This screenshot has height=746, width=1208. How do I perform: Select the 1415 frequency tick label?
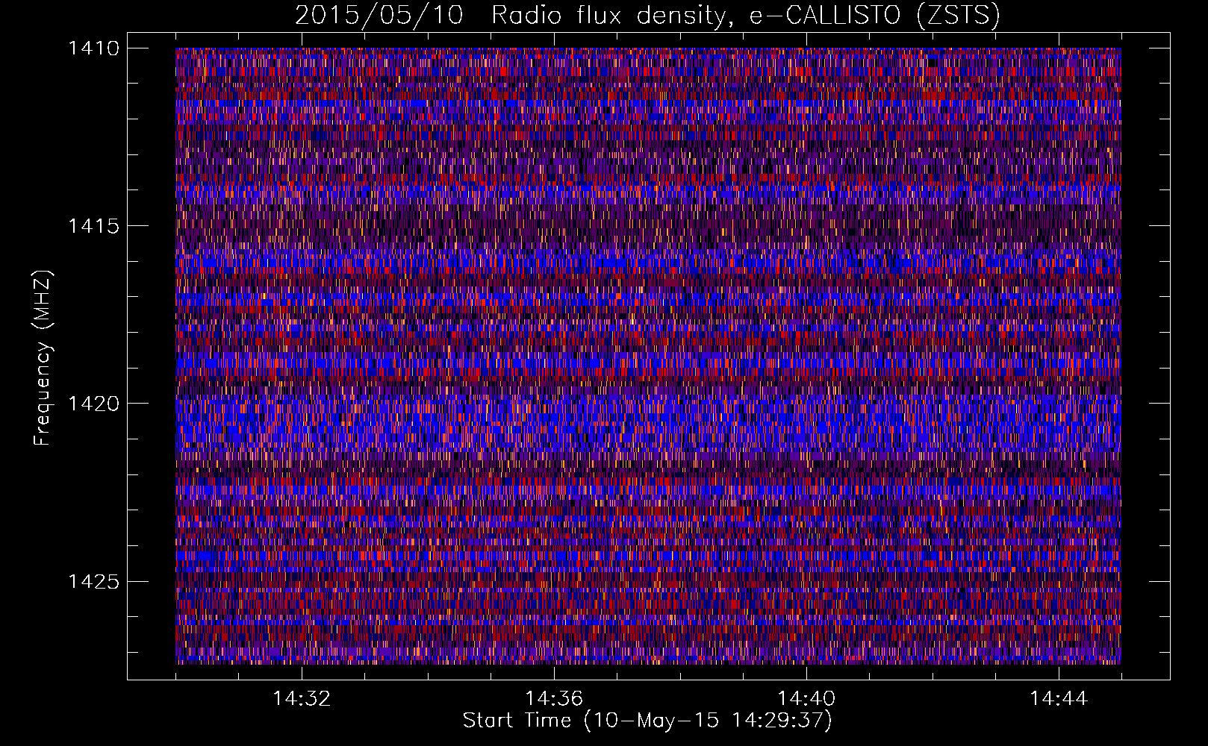click(93, 226)
